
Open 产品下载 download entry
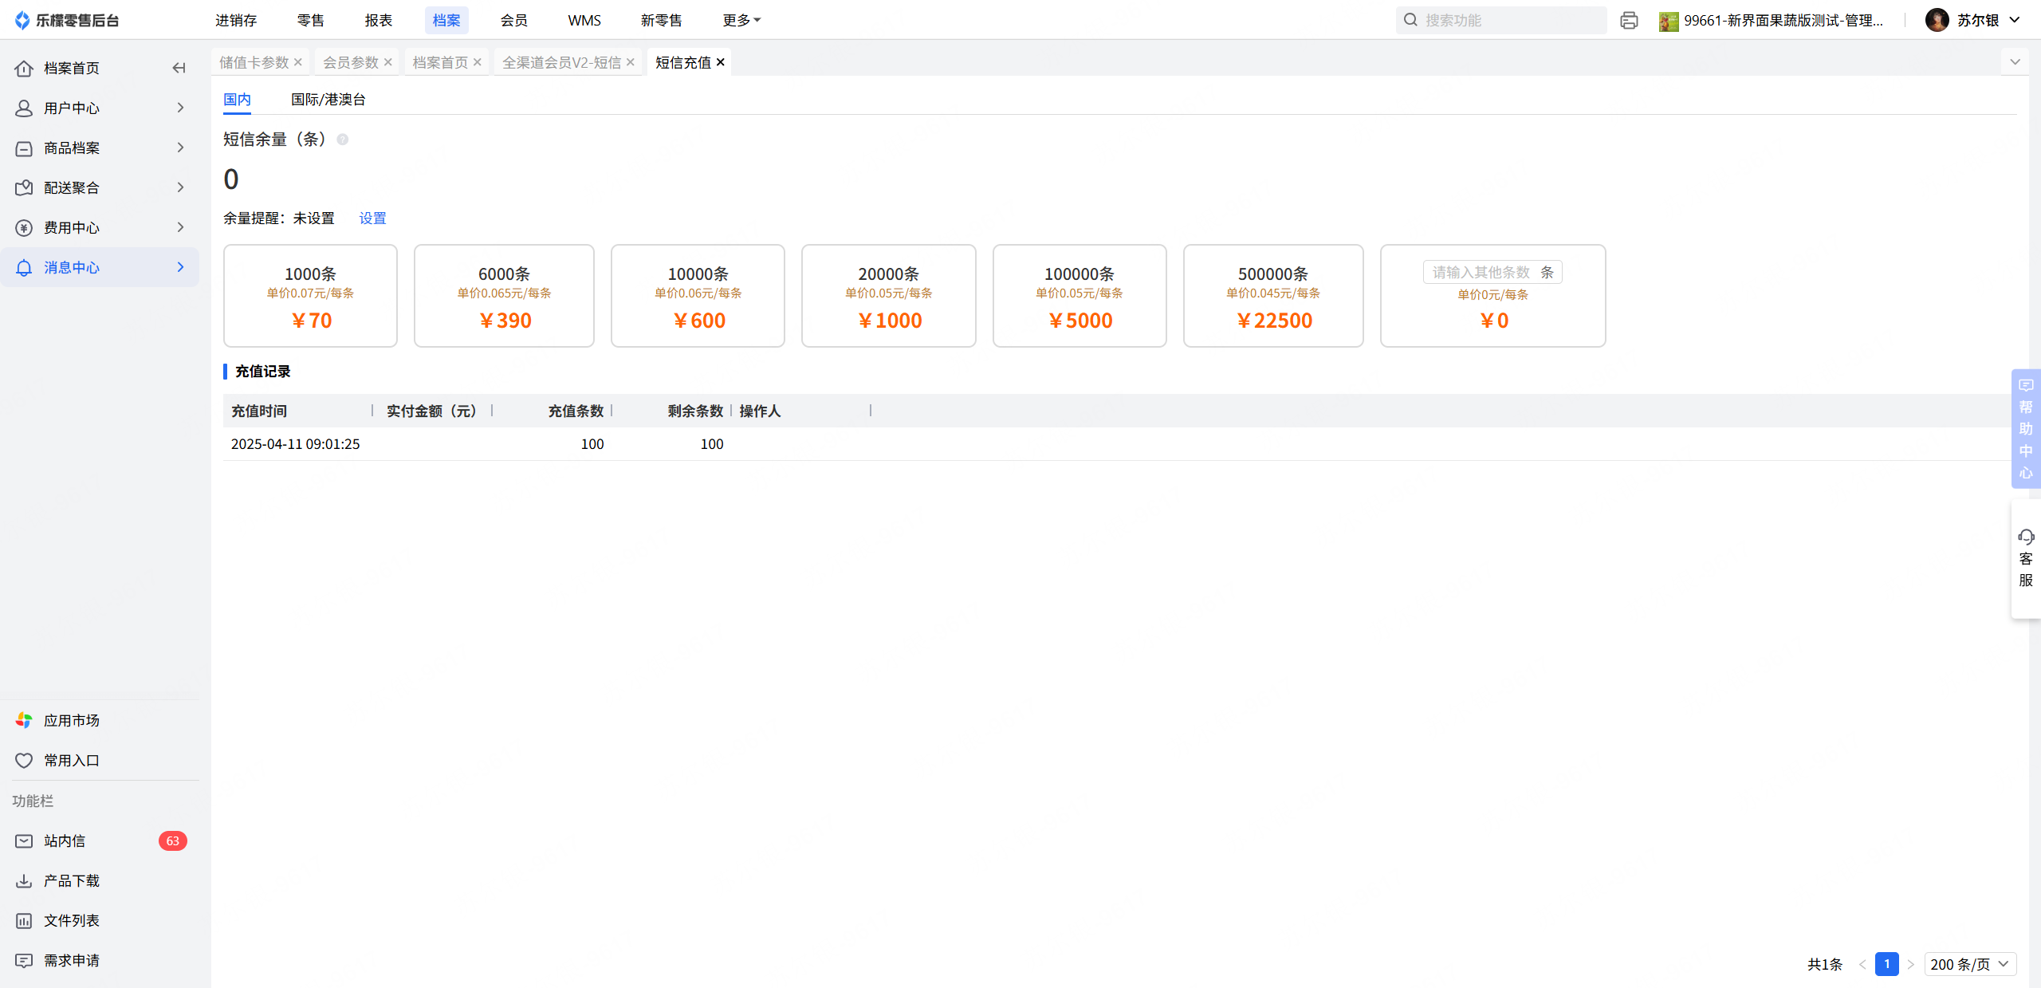[x=71, y=880]
